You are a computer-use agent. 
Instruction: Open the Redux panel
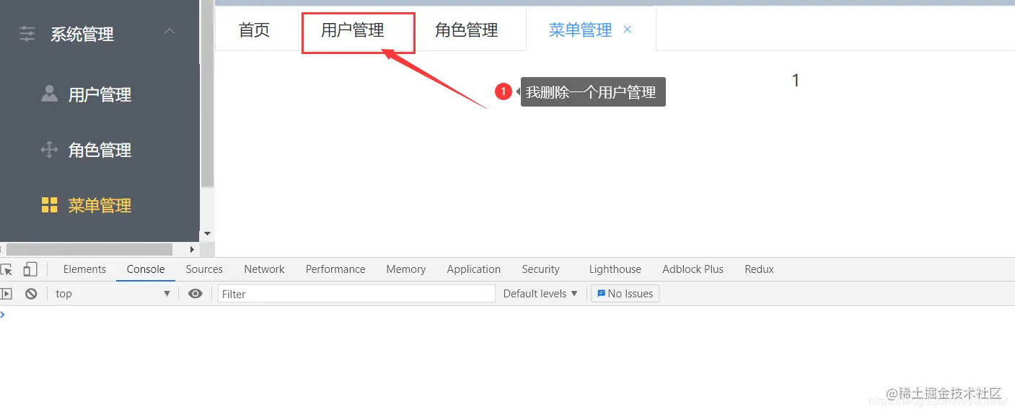[x=759, y=269]
